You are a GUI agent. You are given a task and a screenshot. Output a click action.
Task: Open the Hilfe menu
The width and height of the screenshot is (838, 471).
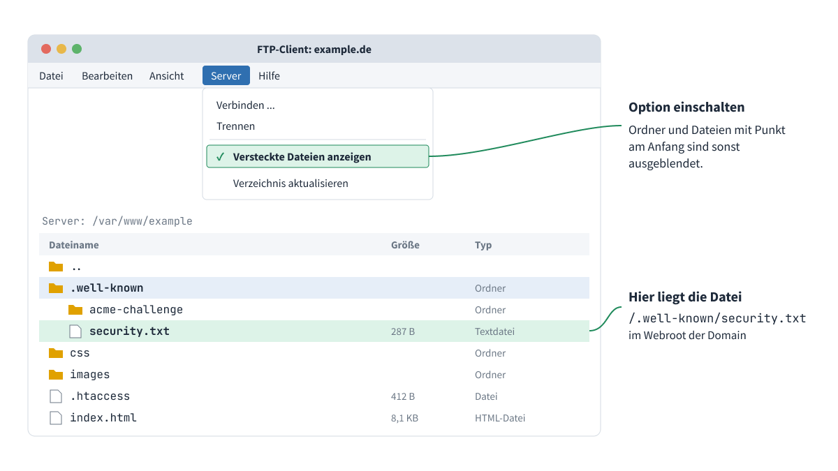pos(269,76)
